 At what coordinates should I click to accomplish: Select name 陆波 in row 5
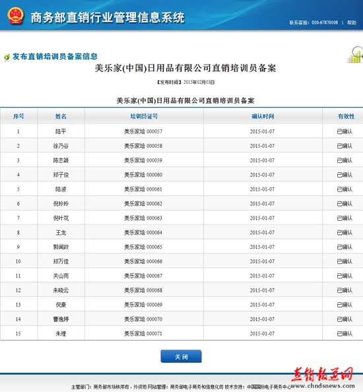61,189
